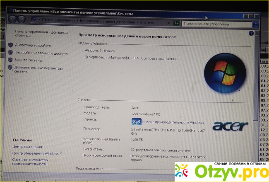Open help via the blue question mark icon
The height and width of the screenshot is (182, 269).
pos(251,33)
